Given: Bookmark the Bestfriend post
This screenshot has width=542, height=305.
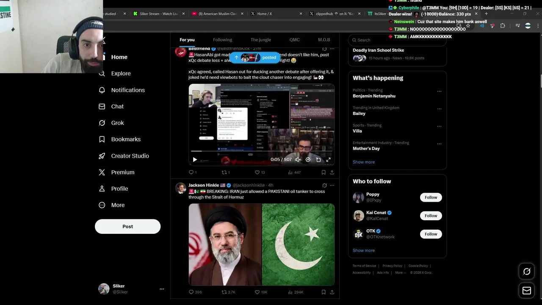Looking at the screenshot, I should coord(324,172).
